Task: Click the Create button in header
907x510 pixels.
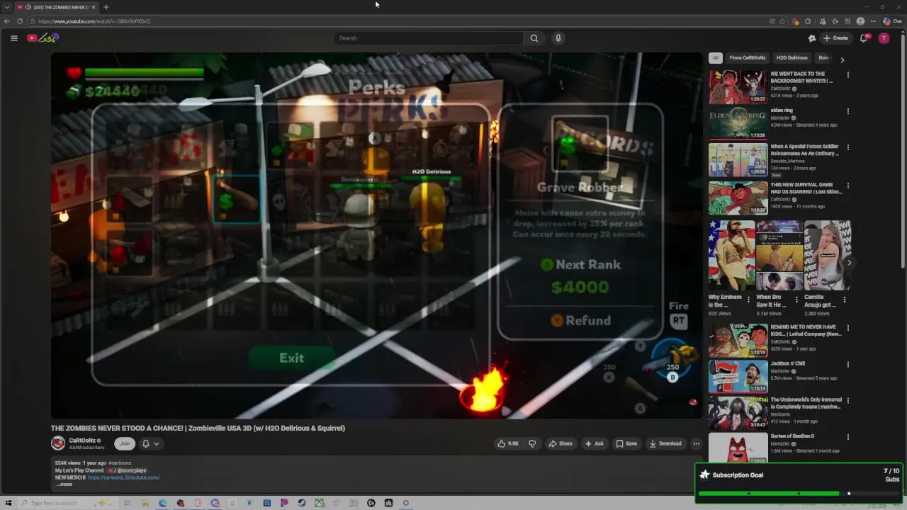Action: [836, 38]
